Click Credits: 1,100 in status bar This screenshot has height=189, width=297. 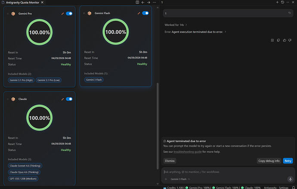click(x=173, y=188)
